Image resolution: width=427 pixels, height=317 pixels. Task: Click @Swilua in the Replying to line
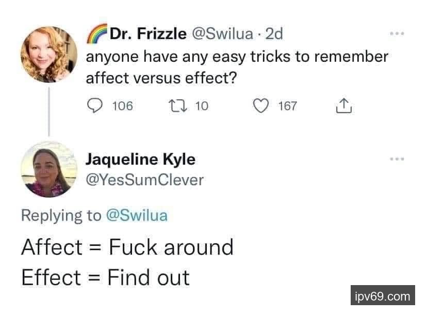[x=137, y=215]
